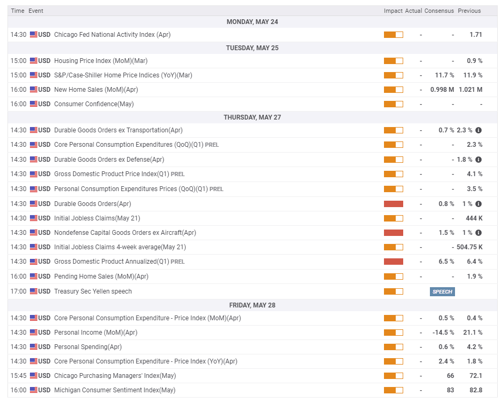Image resolution: width=502 pixels, height=403 pixels.
Task: Click US flag beside Treasury Sec Yellen speech
Action: click(x=34, y=291)
